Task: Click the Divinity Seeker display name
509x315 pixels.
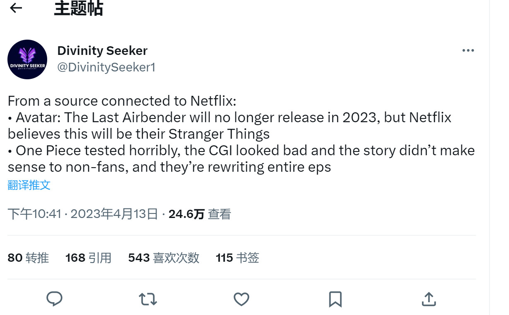Action: point(102,51)
